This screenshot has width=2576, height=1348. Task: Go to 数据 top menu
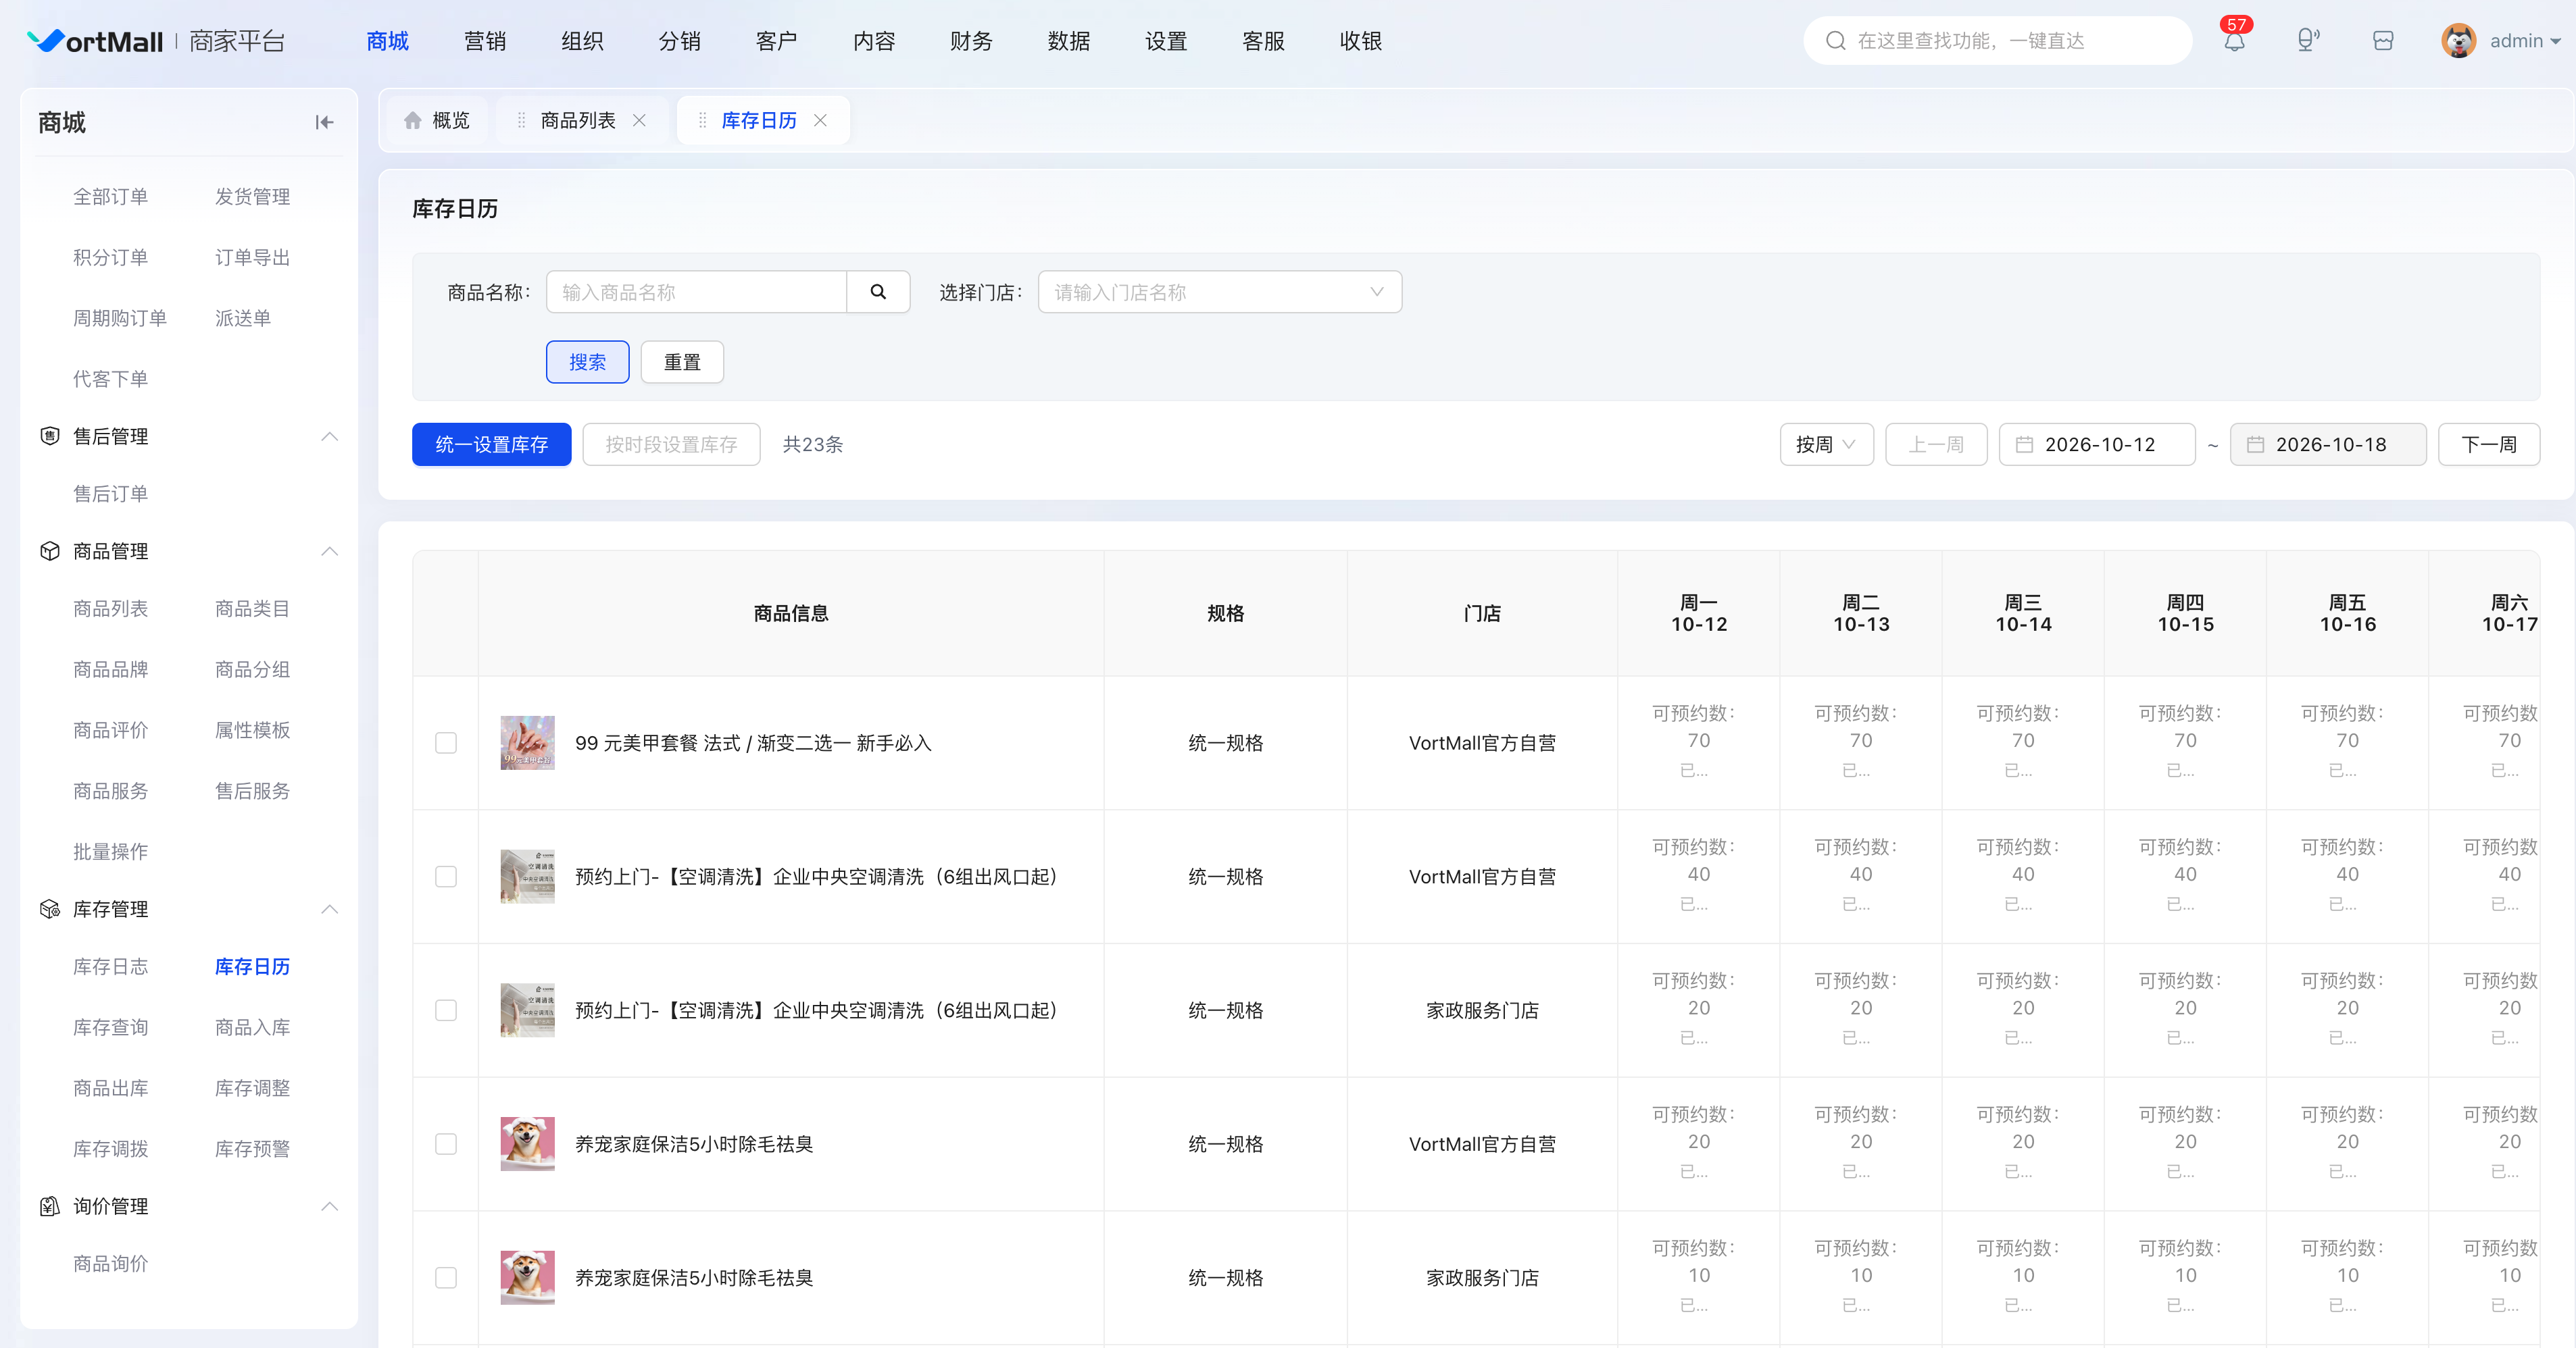1069,41
